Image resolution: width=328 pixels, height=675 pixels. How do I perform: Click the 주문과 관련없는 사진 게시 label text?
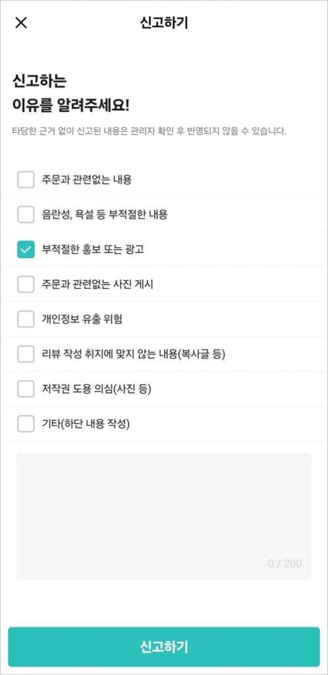point(97,284)
